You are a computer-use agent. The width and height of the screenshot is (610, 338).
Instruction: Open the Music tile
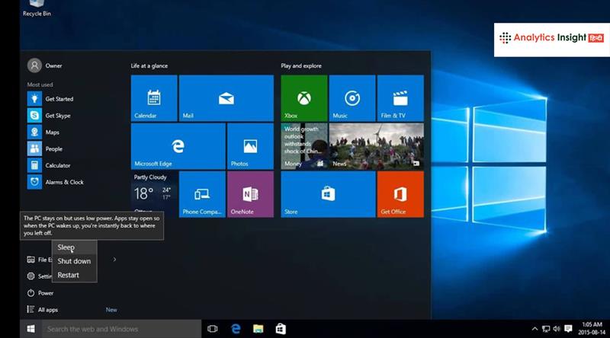tap(352, 98)
